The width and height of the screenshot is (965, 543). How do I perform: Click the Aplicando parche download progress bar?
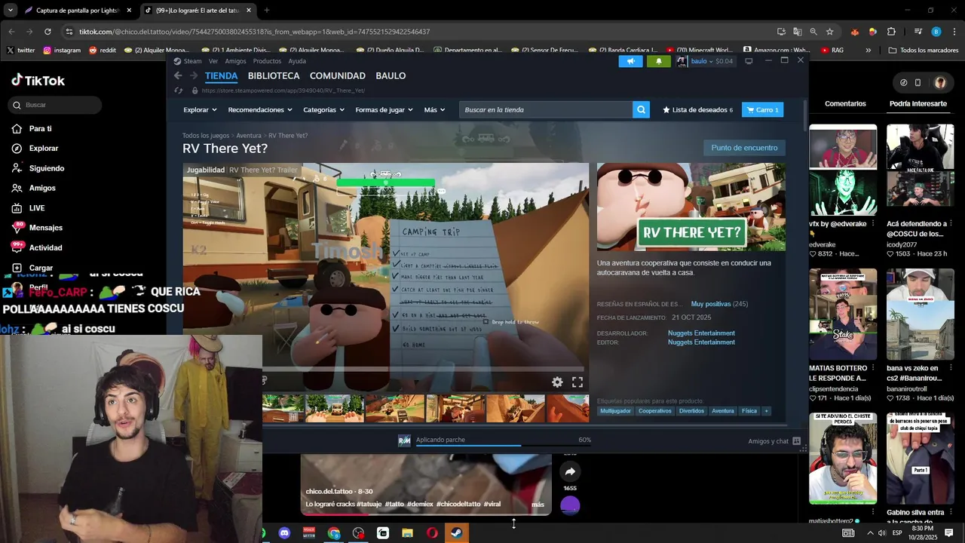(503, 445)
